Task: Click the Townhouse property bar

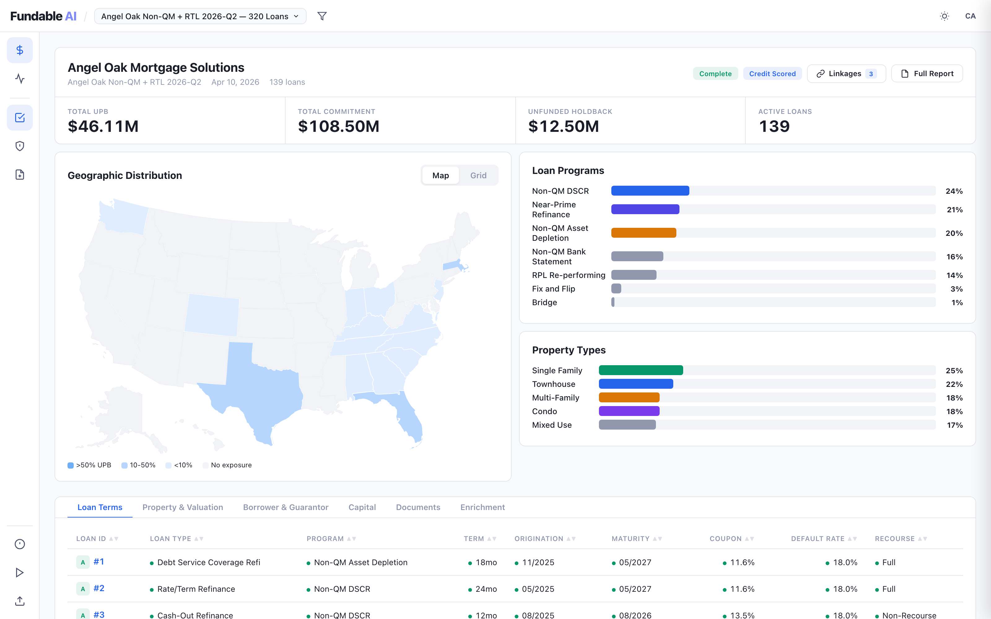Action: pos(636,384)
